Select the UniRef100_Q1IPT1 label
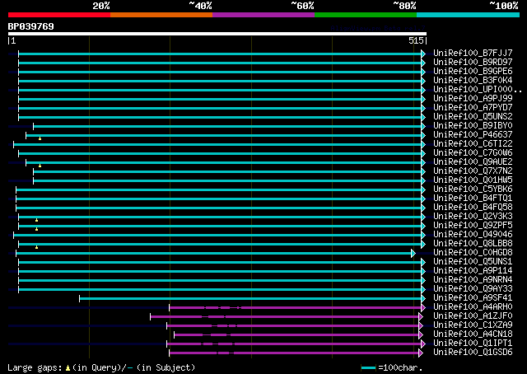This screenshot has height=374, width=527. point(473,344)
